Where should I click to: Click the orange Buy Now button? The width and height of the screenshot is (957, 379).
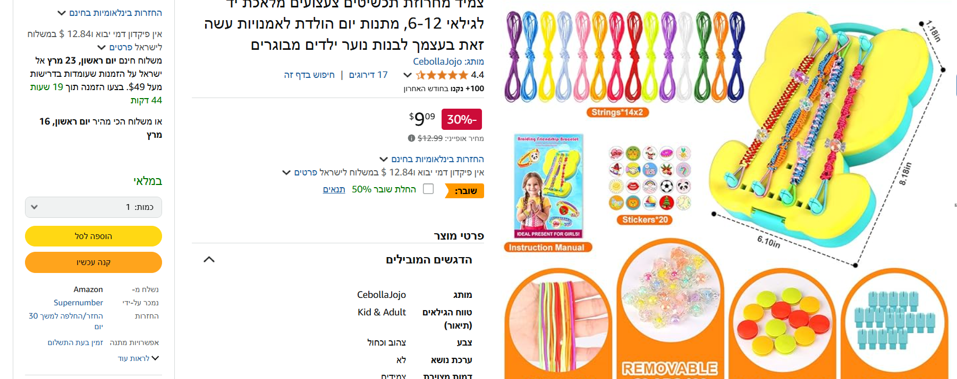click(x=94, y=262)
